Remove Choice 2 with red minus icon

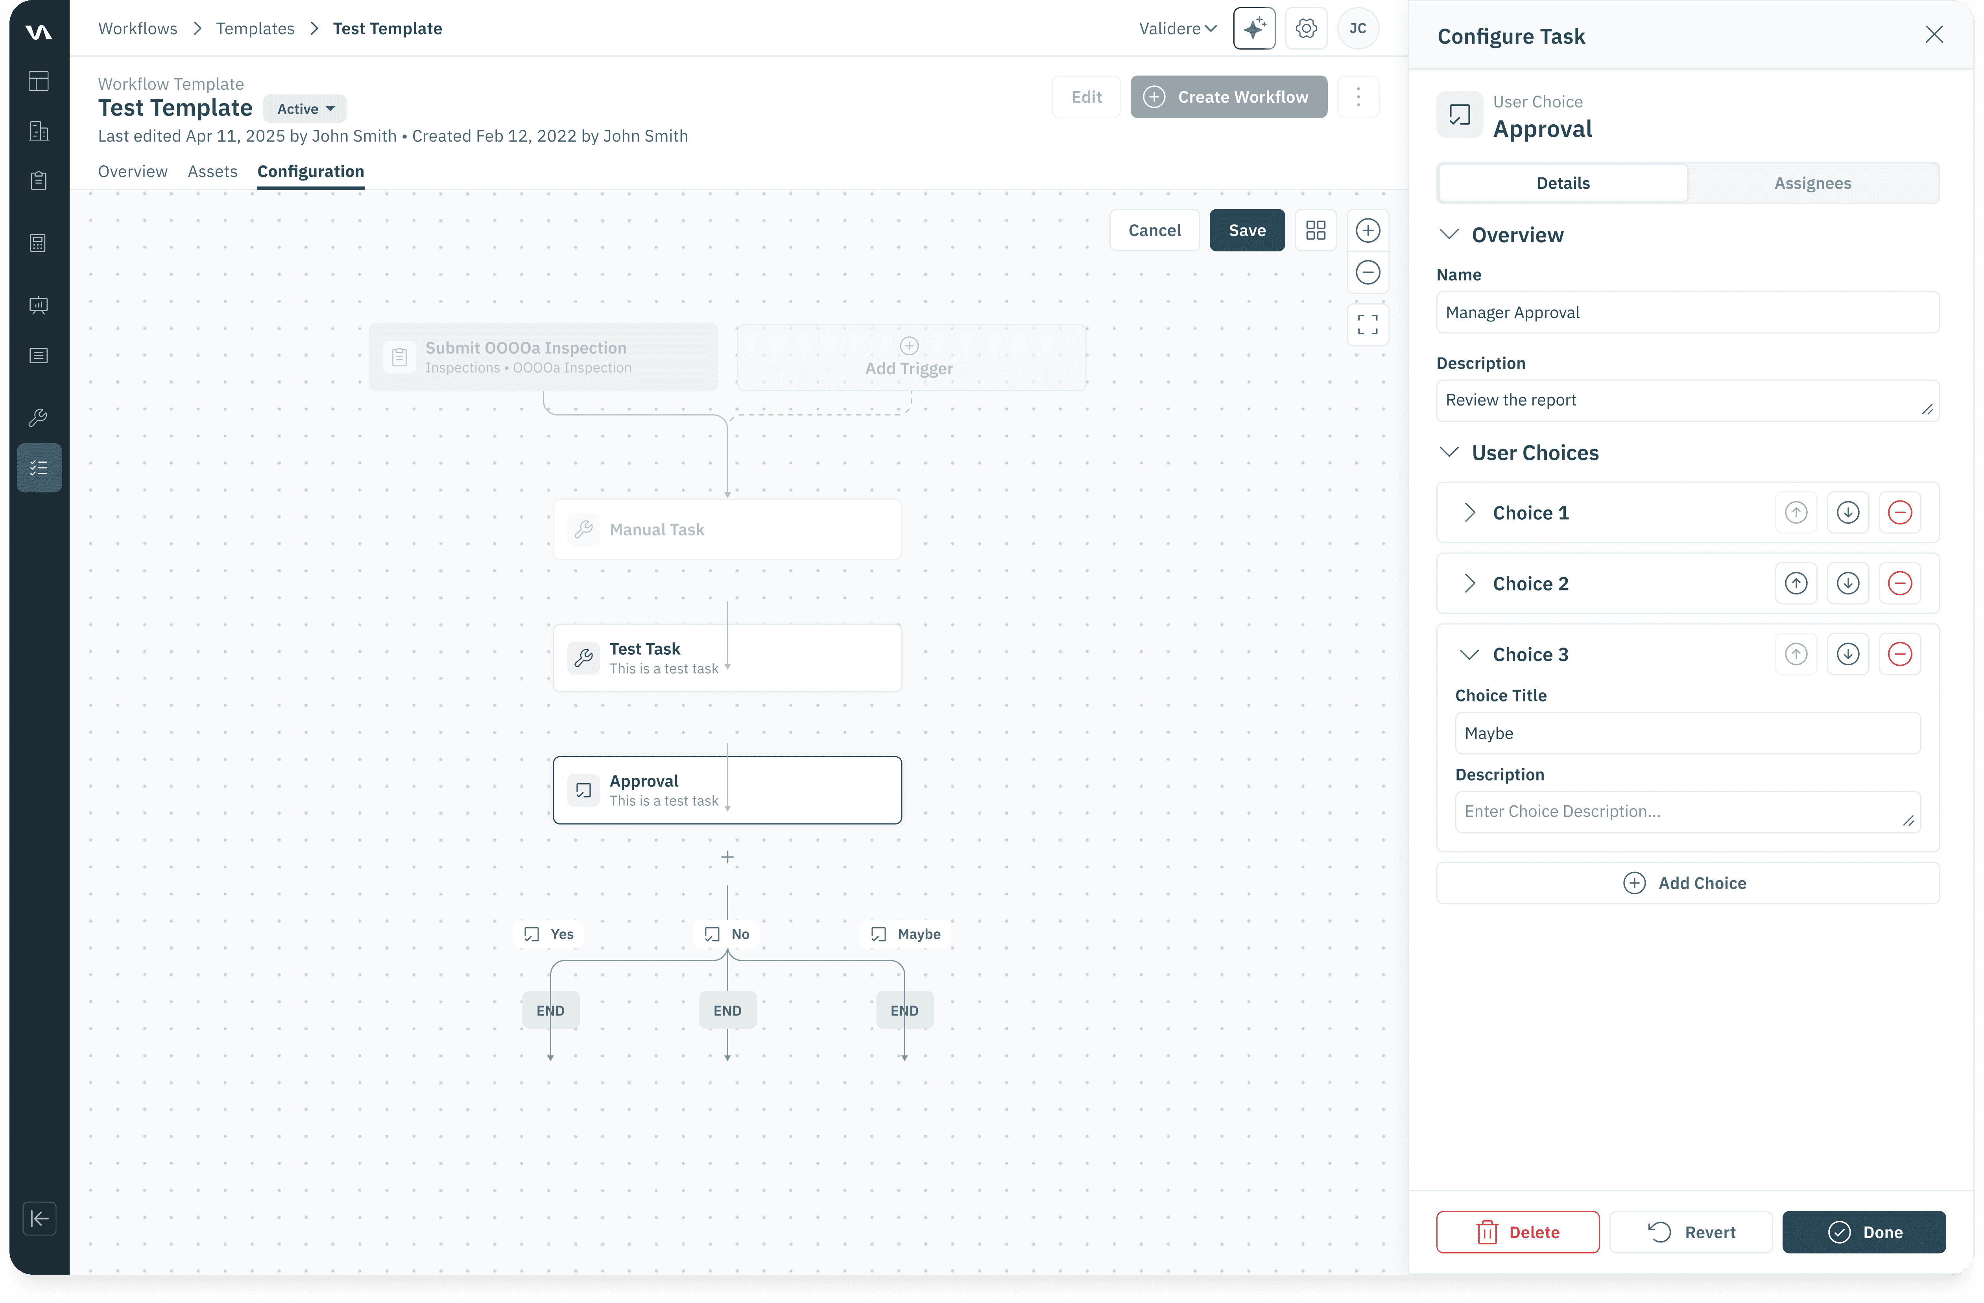pyautogui.click(x=1899, y=583)
